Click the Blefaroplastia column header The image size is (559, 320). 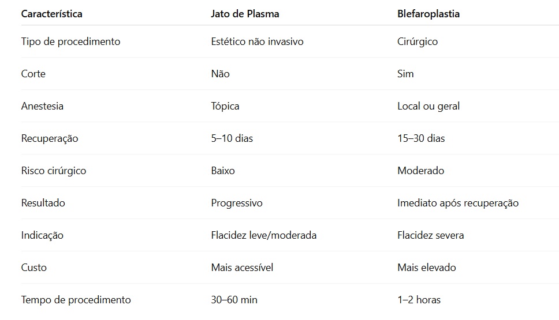[428, 14]
